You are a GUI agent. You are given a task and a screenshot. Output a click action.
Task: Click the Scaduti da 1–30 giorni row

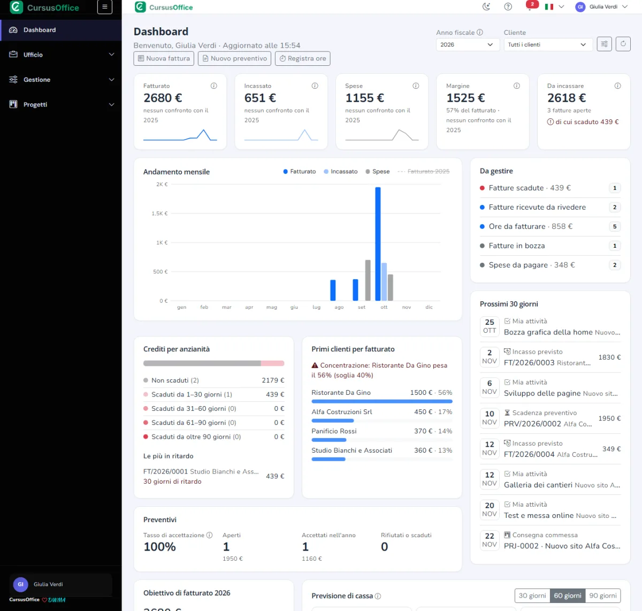(x=214, y=394)
